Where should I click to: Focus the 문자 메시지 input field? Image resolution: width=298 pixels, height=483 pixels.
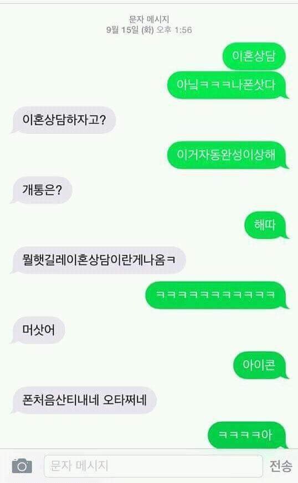tap(153, 466)
